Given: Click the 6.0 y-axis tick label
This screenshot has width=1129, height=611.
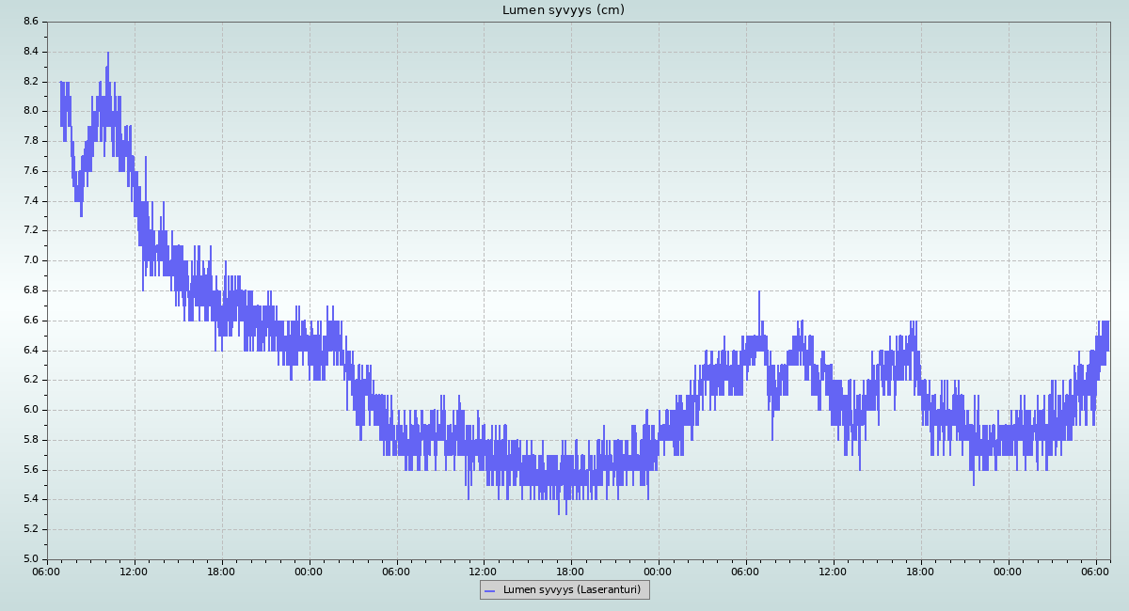Looking at the screenshot, I should coord(30,410).
